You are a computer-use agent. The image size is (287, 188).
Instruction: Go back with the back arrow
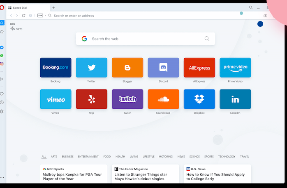point(11,16)
